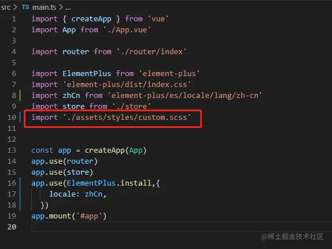
Task: Click 'element-plus/es/locale/lang/zh-cn' path
Action: click(x=185, y=96)
